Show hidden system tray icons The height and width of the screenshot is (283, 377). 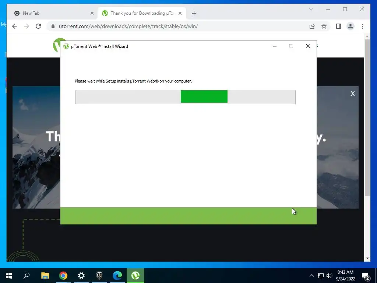[311, 276]
